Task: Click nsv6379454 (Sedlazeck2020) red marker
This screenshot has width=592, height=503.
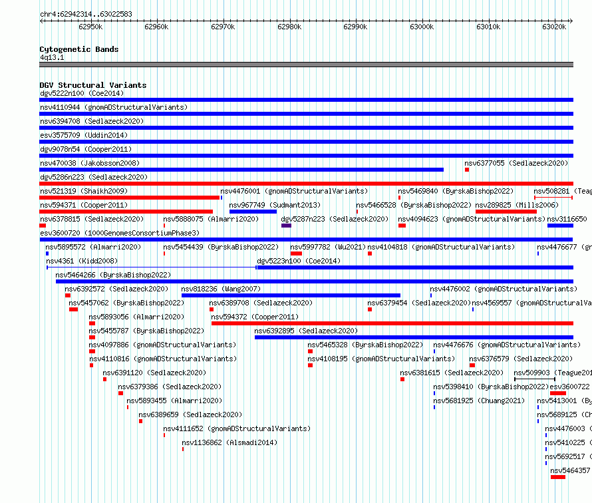Action: [x=370, y=309]
